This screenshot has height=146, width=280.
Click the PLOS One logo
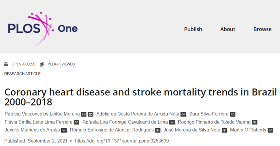[x=42, y=29]
